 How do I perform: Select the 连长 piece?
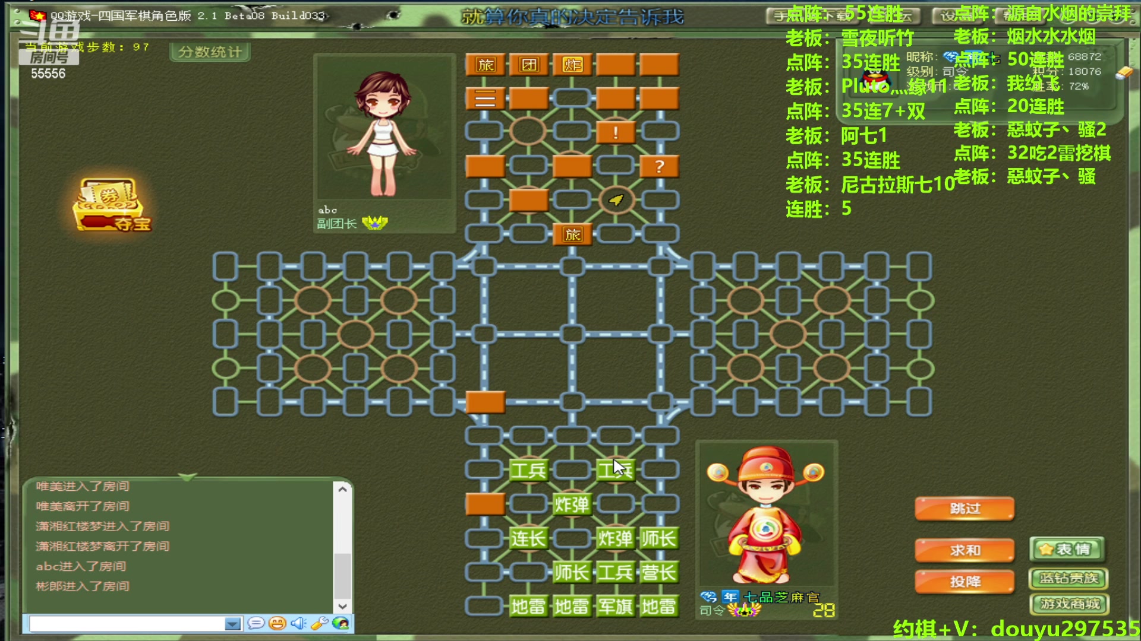(528, 539)
